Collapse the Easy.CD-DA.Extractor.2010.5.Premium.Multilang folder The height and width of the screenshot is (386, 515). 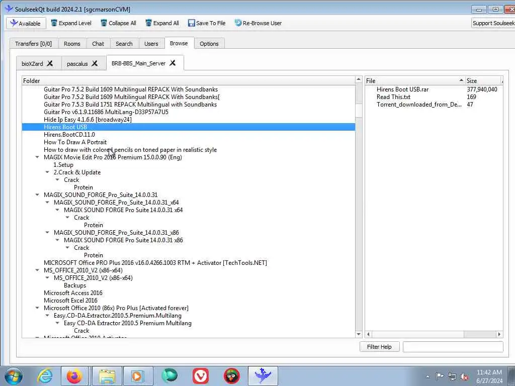pos(47,316)
